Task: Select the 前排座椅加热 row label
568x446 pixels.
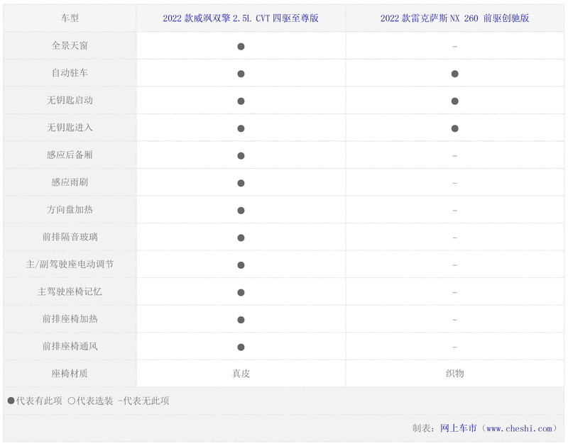Action: [70, 318]
